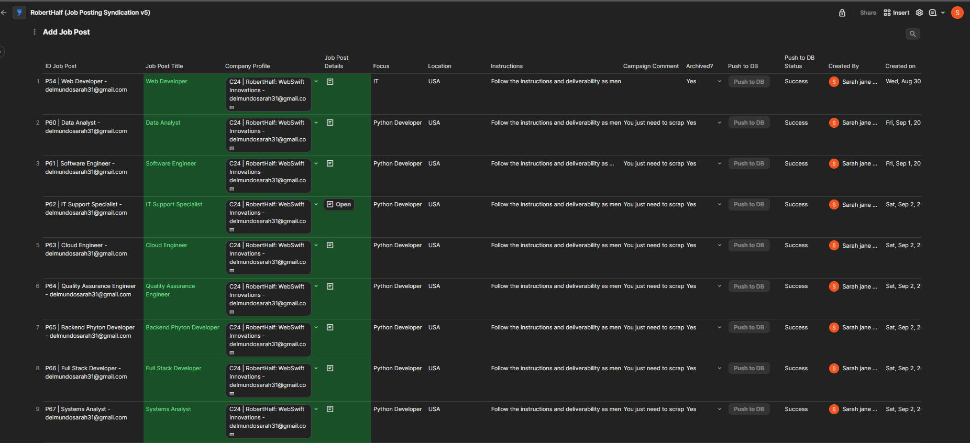Screen dimensions: 970x443
Task: Expand Company Profile dropdown for Data Analyst row
Action: click(x=316, y=123)
